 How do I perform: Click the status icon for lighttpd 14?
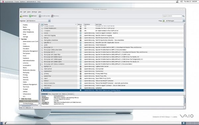(81, 66)
